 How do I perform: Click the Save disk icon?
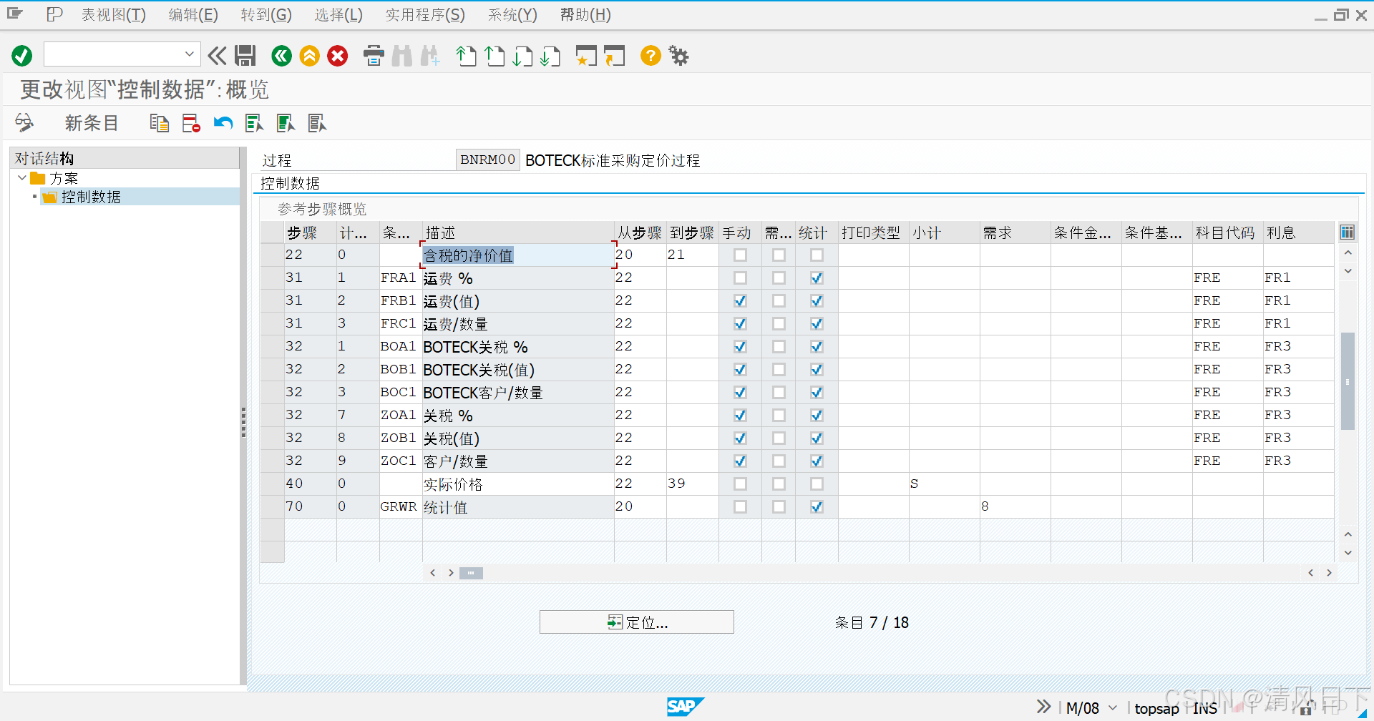(x=245, y=56)
